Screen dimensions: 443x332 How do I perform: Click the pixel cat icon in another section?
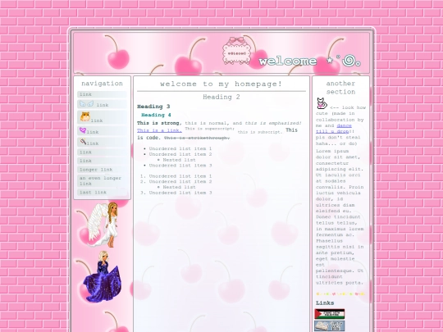[322, 103]
